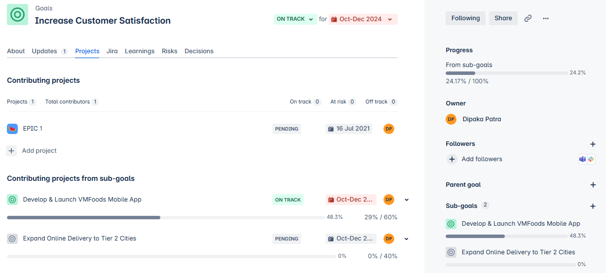Click the 24.17% / 100% progress text

click(467, 81)
